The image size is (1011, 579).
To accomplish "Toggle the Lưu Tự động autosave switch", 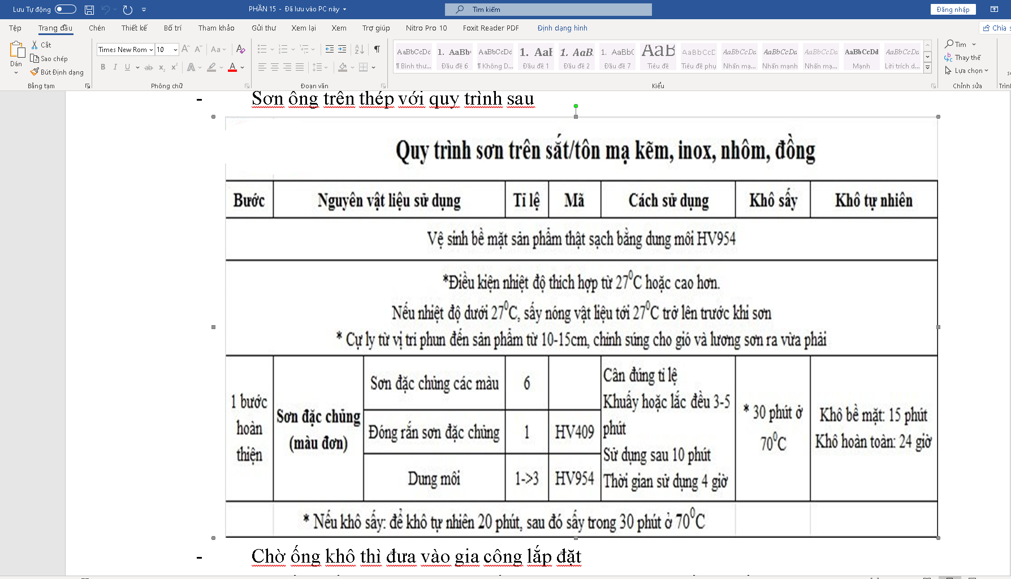I will point(66,9).
